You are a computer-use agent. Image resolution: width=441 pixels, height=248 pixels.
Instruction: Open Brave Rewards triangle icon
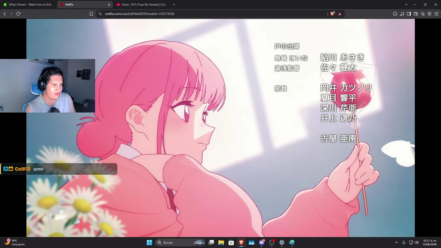pyautogui.click(x=340, y=14)
